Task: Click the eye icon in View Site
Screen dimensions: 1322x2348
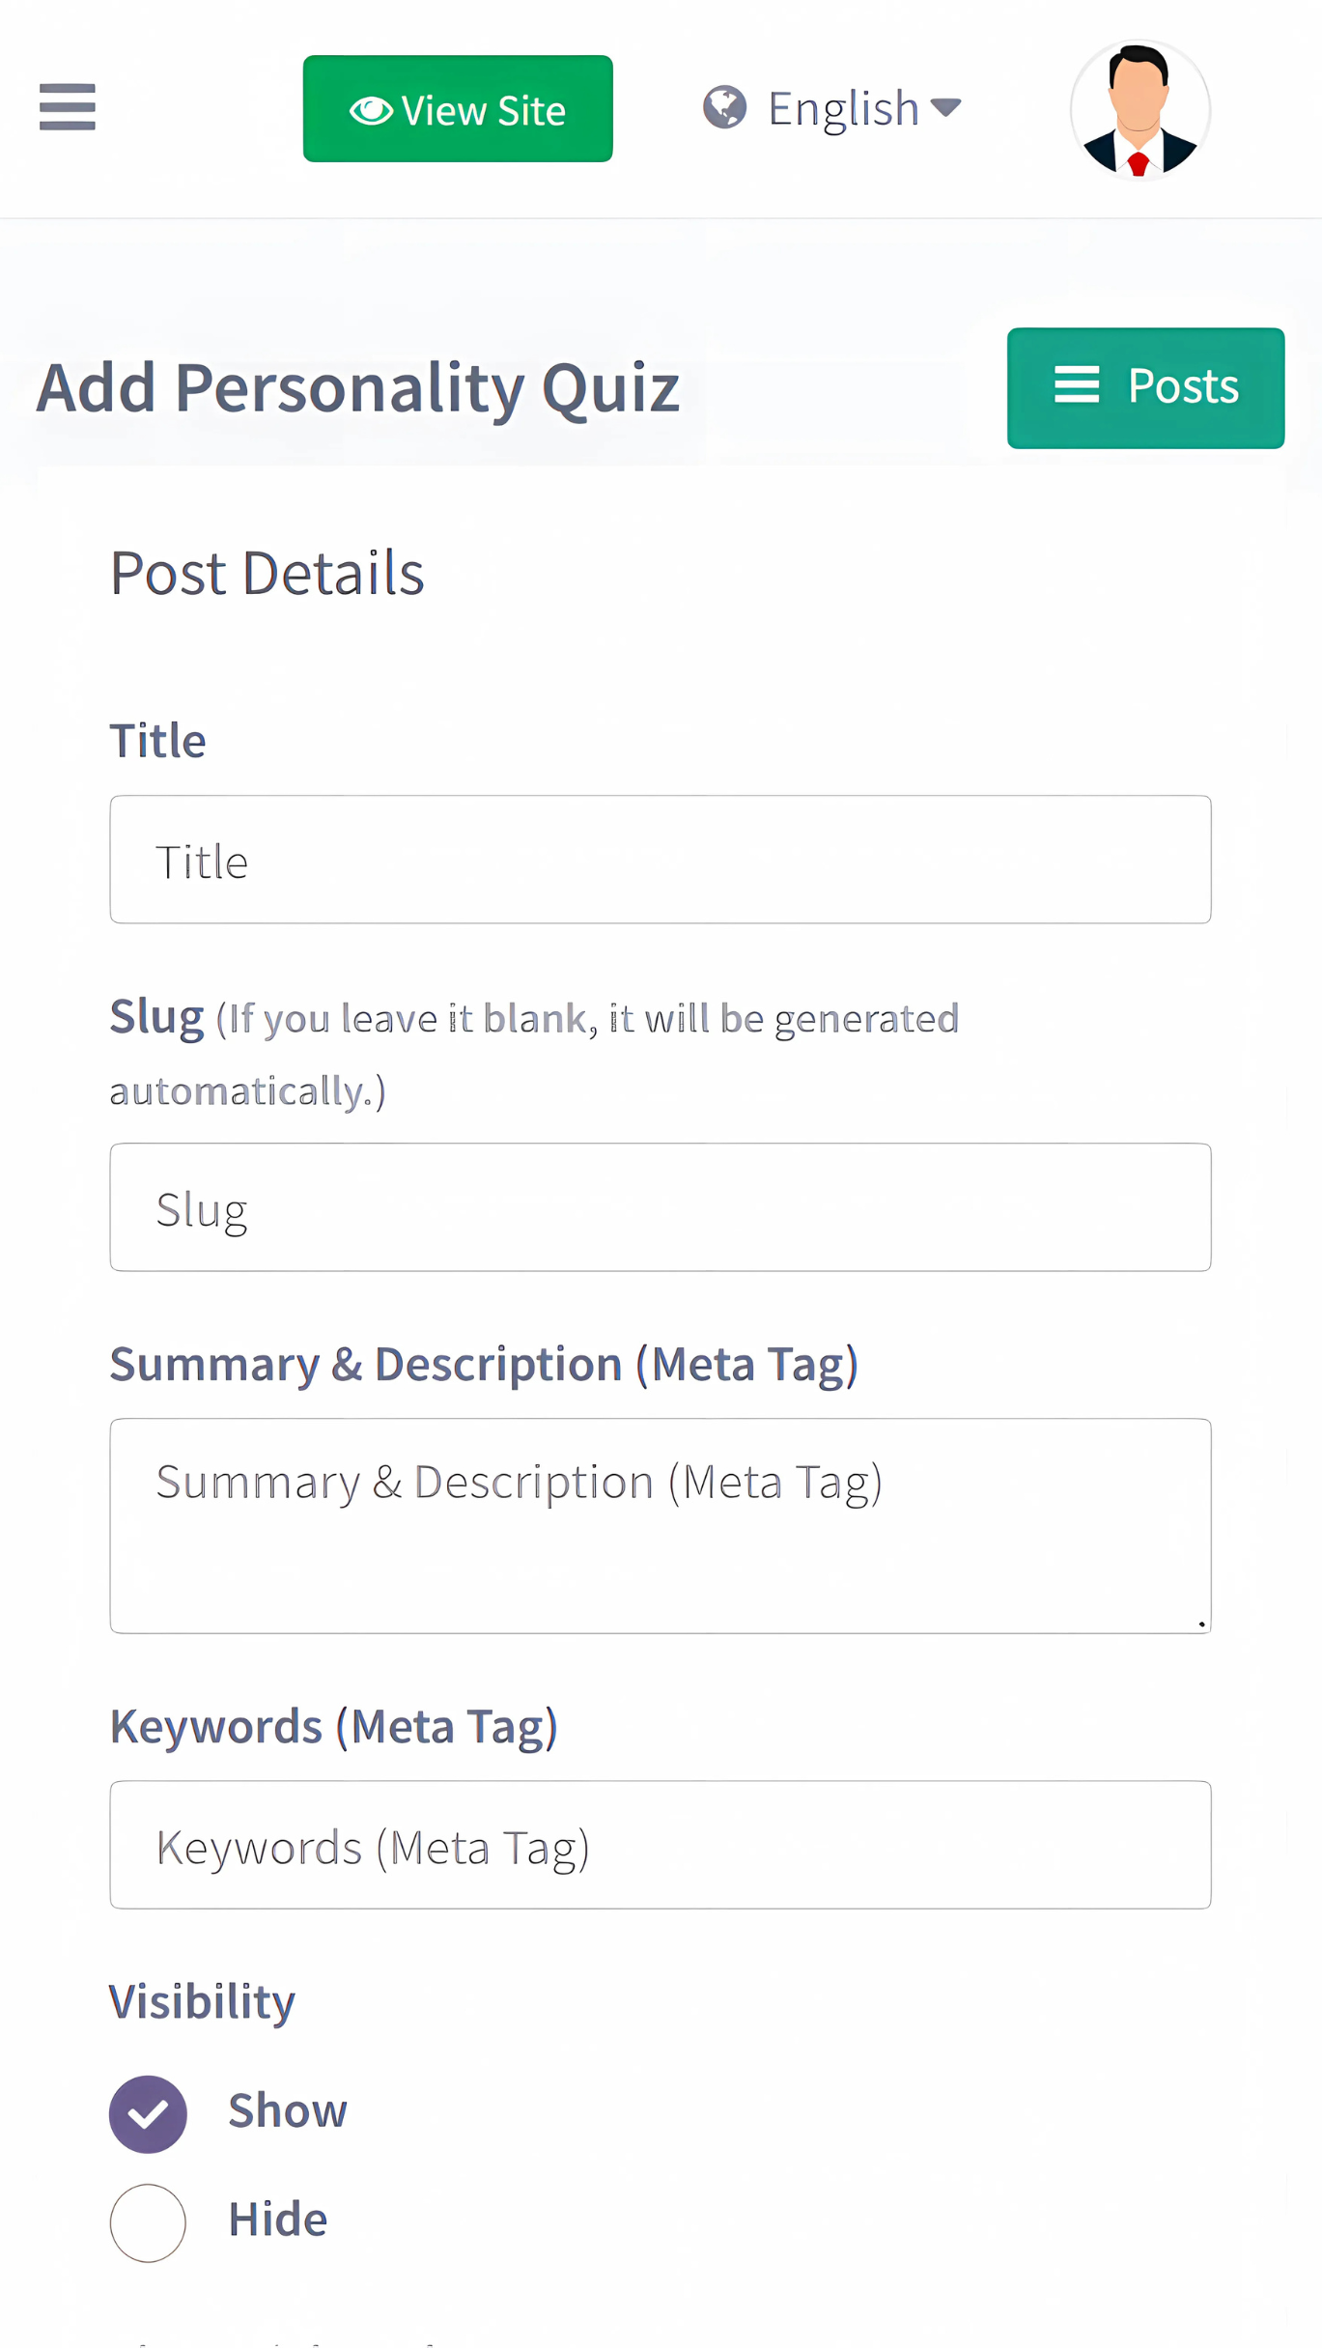Action: click(371, 111)
